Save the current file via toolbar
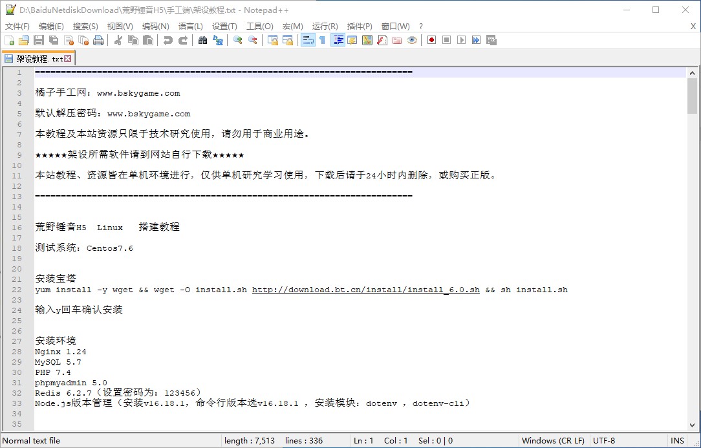 tap(39, 40)
